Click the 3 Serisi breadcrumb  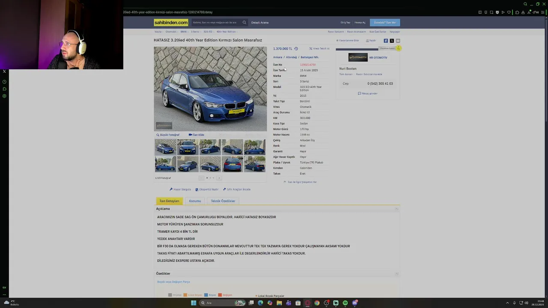pos(195,32)
